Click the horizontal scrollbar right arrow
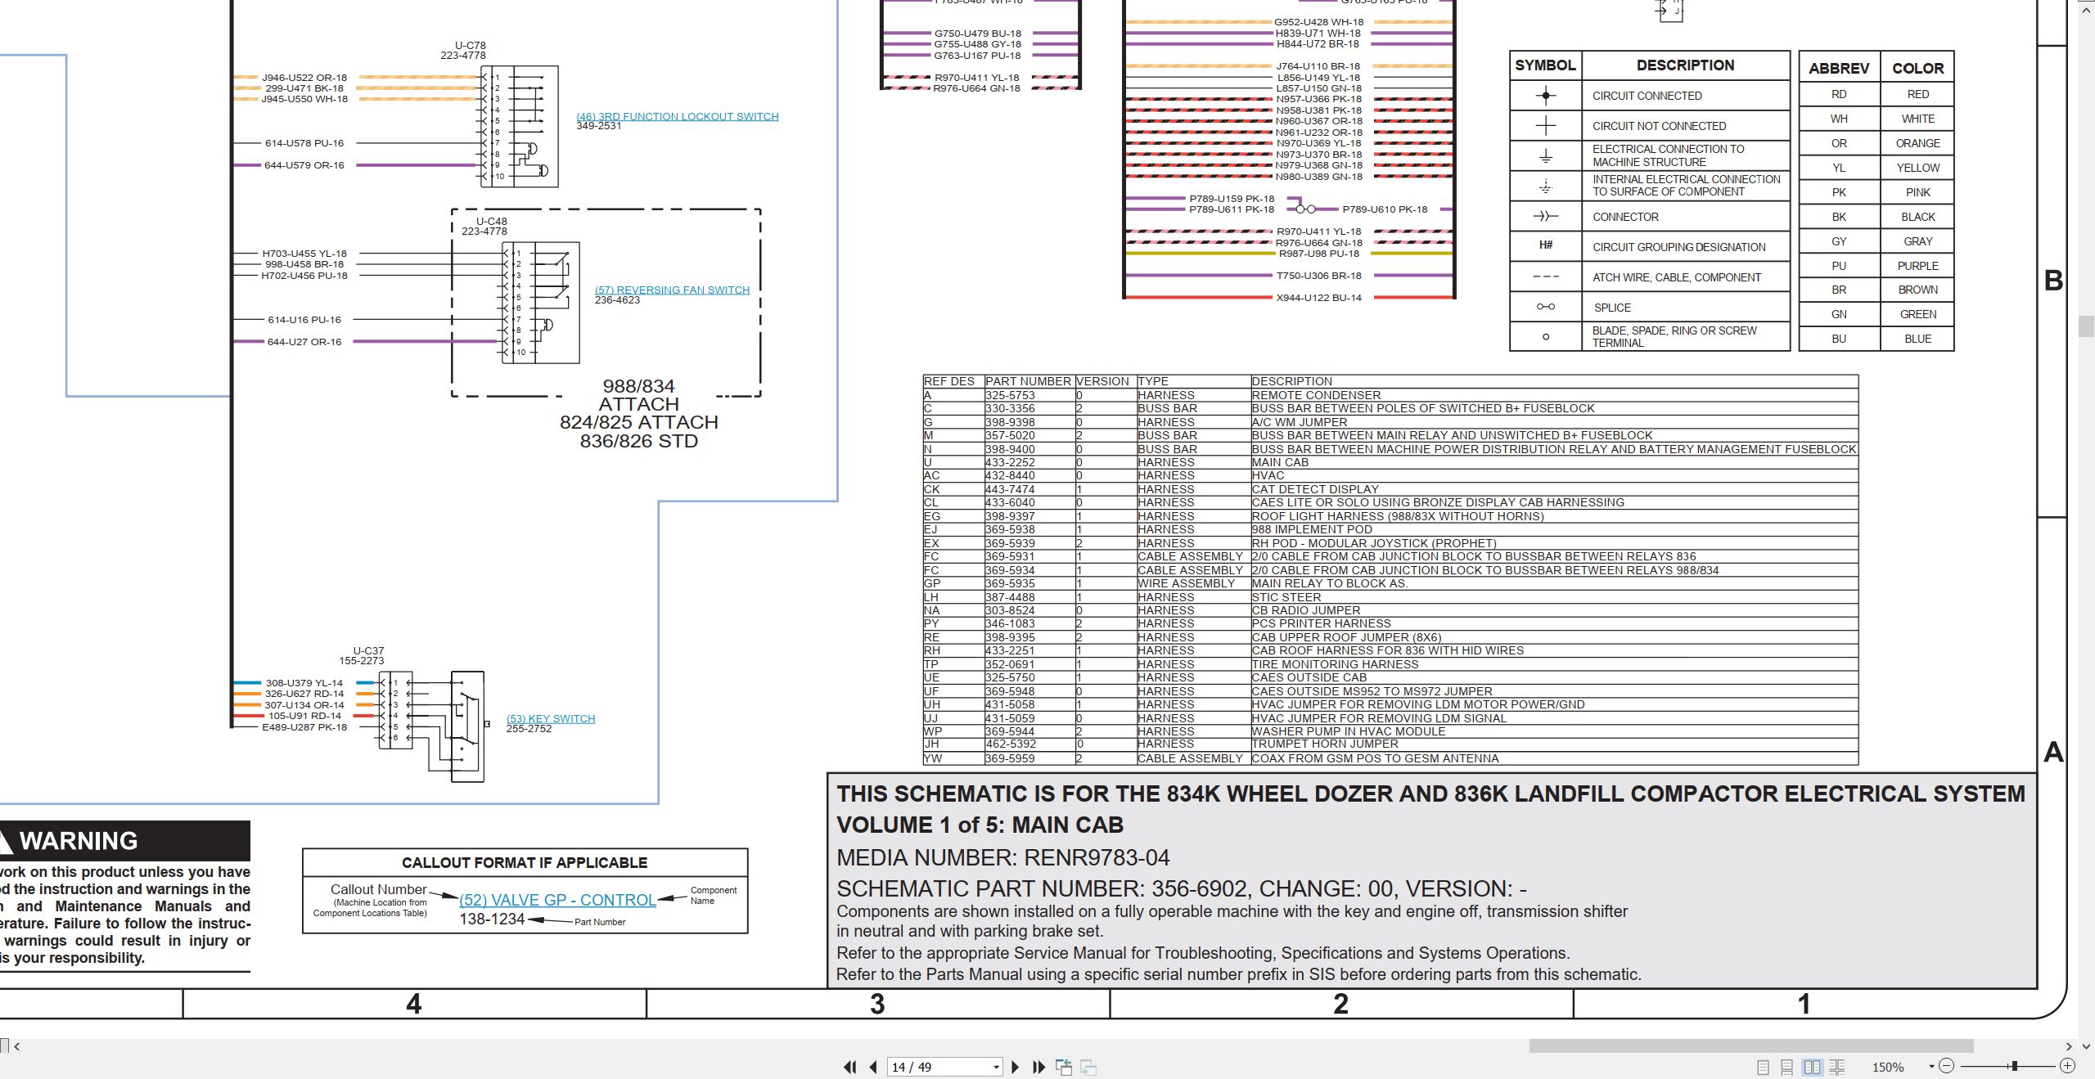Screen dimensions: 2095x1079 tap(2069, 1045)
